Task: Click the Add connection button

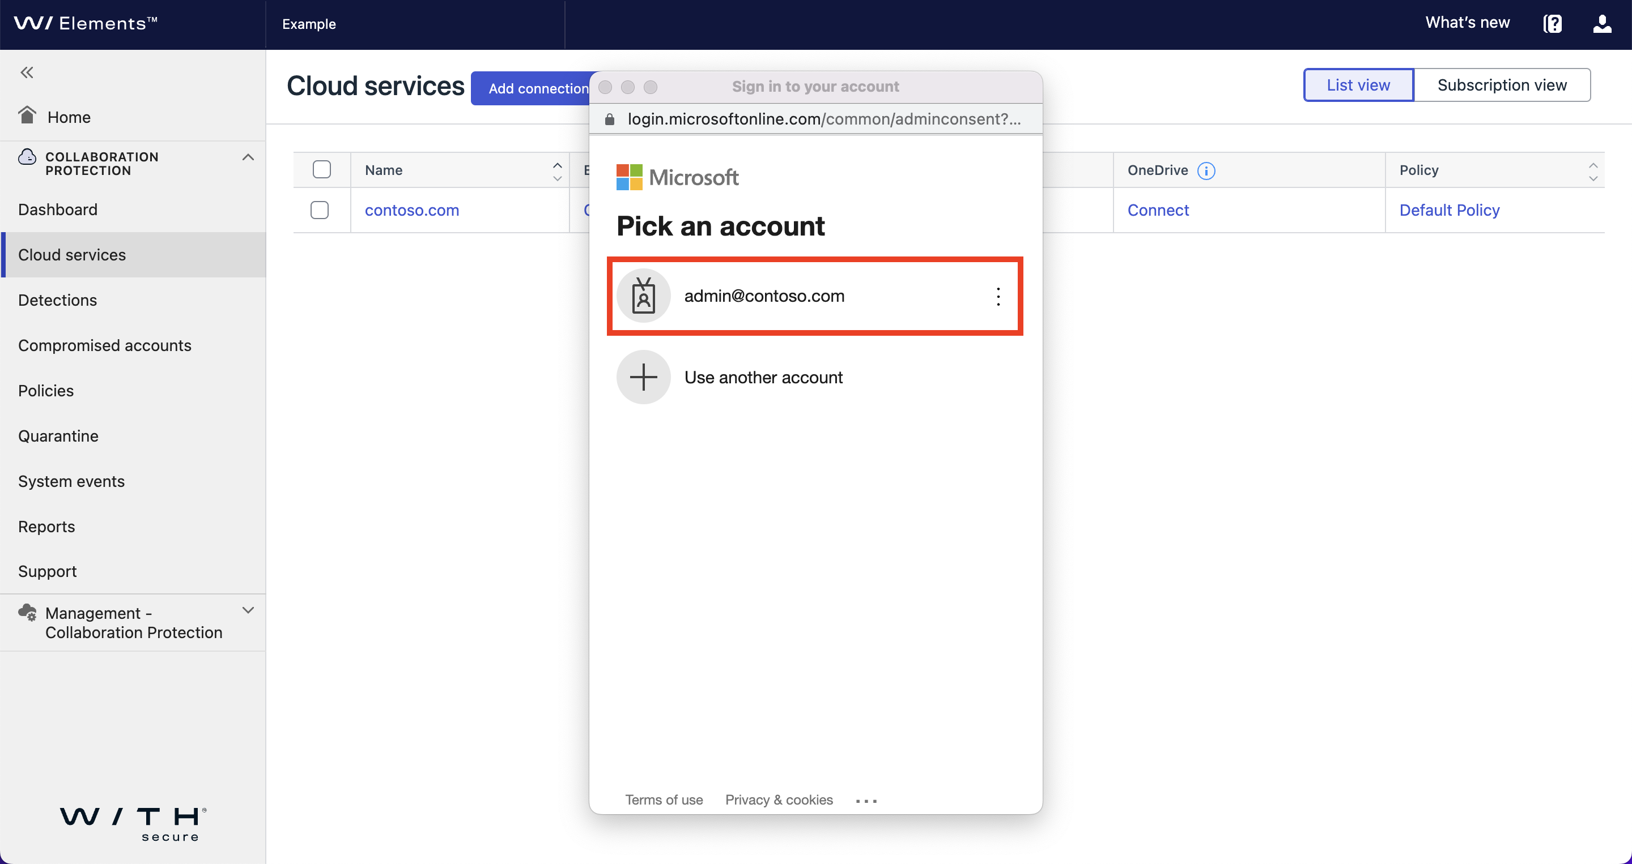Action: 531,88
